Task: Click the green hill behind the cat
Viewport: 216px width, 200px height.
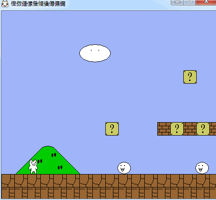Action: click(x=48, y=160)
